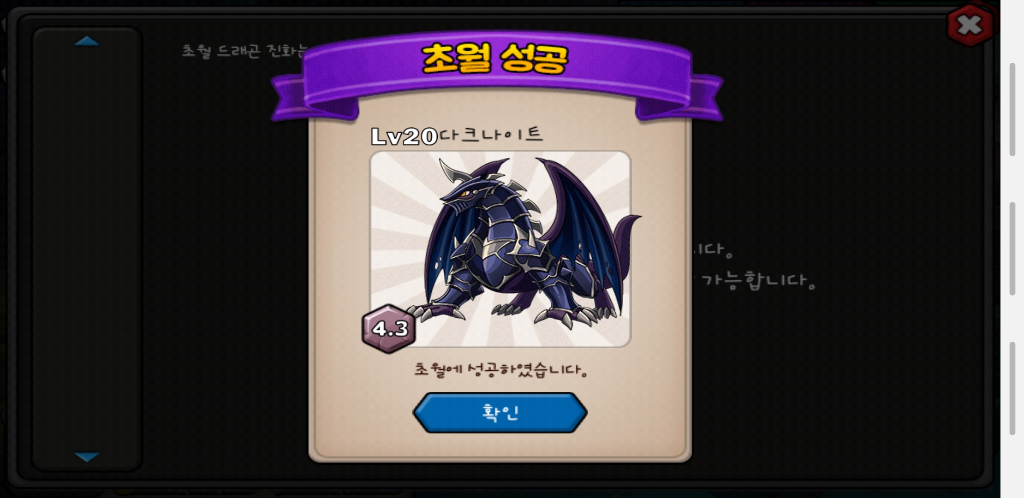Click the Lv20 level label
Screen dimensions: 1024x498
(404, 136)
